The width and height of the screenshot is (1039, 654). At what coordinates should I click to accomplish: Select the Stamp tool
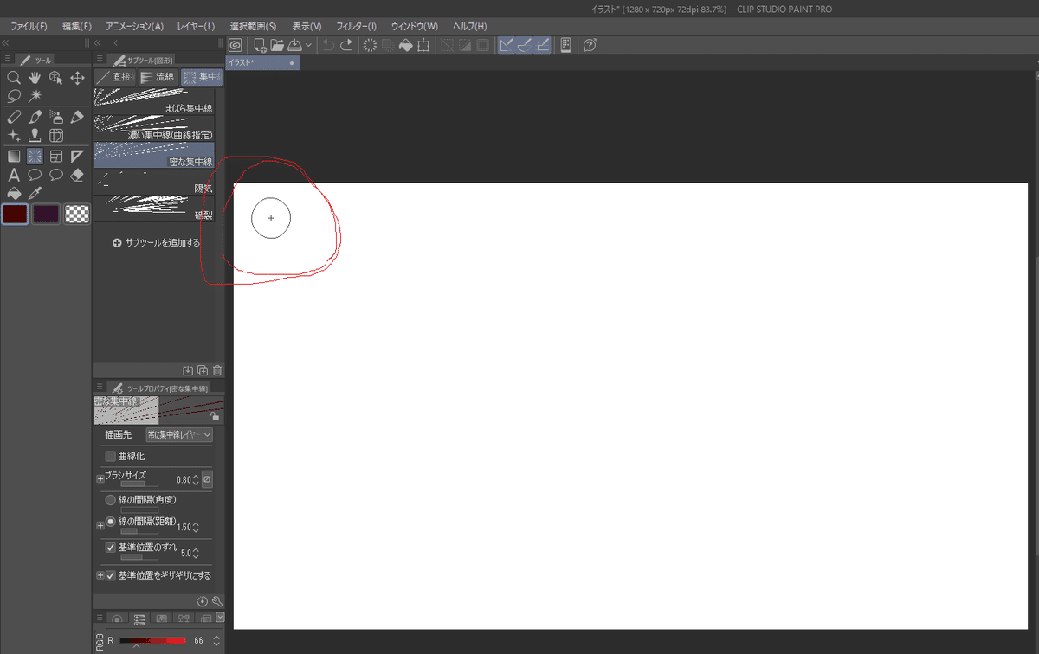[x=35, y=135]
